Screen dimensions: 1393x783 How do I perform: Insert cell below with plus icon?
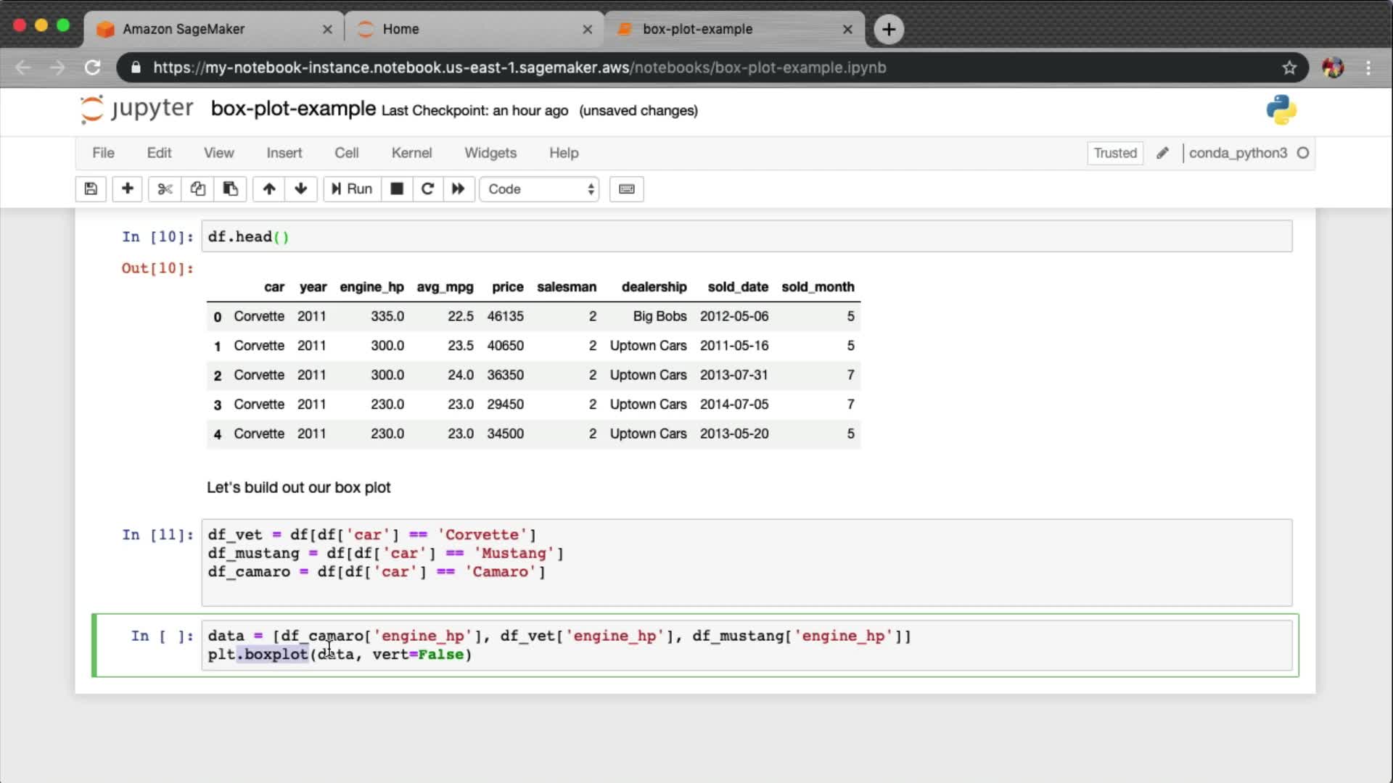coord(128,189)
